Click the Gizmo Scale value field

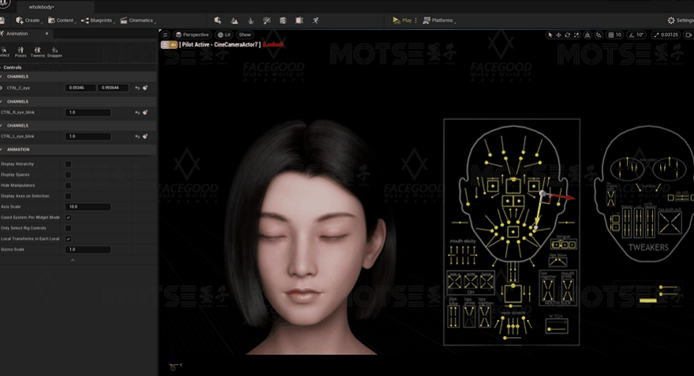tap(88, 250)
